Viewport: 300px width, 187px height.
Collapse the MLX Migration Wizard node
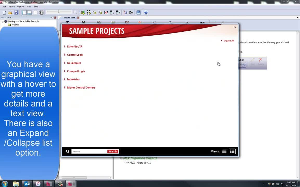[121, 158]
